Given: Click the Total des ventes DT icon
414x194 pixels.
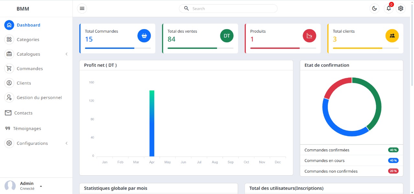Looking at the screenshot, I should click(227, 36).
